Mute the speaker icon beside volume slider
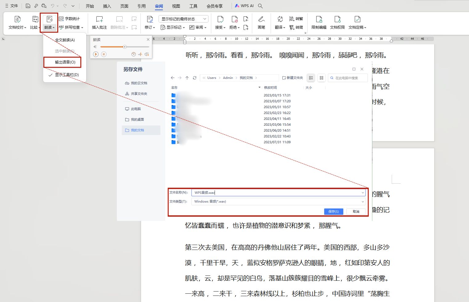This screenshot has width=469, height=302. pos(95,47)
